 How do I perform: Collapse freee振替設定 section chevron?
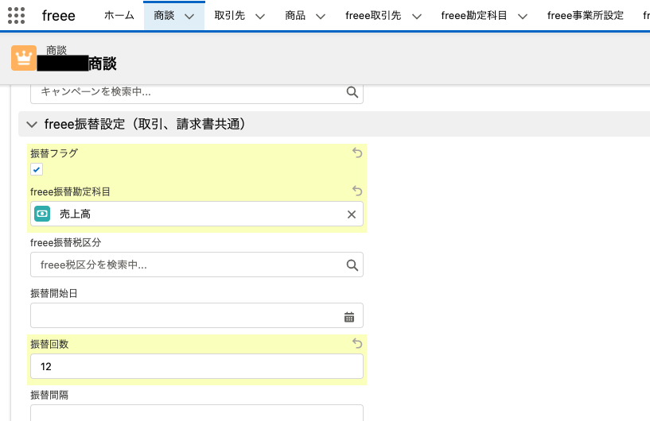click(x=32, y=124)
